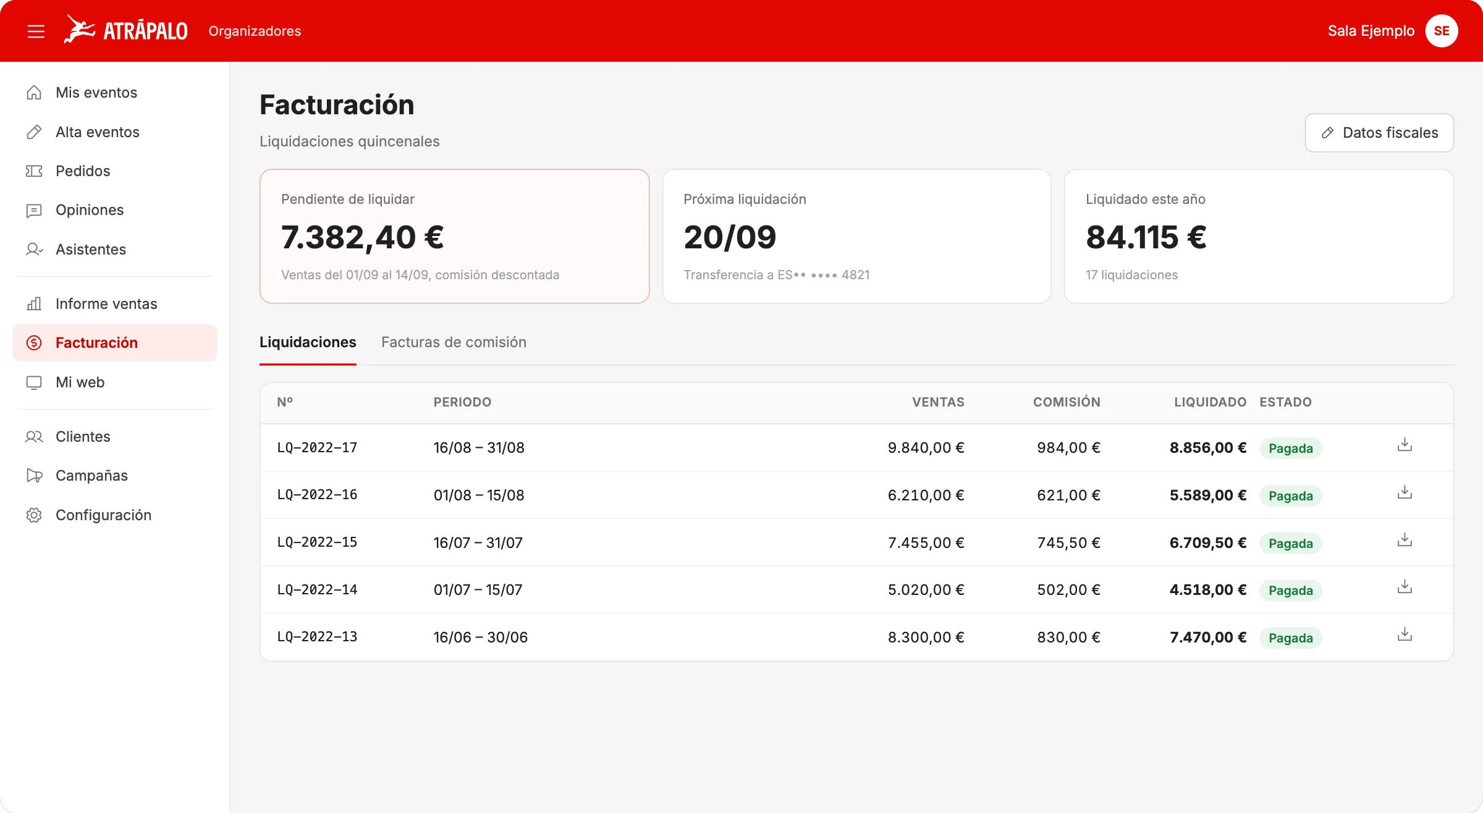Click the Mi web monitor icon
The image size is (1483, 813).
click(x=34, y=382)
